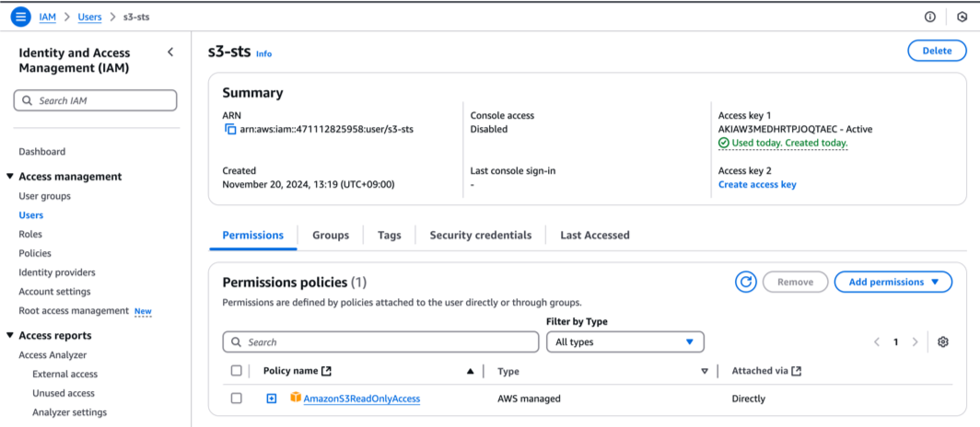Click the info circle icon in top bar
Screen dimensions: 980x427
930,17
